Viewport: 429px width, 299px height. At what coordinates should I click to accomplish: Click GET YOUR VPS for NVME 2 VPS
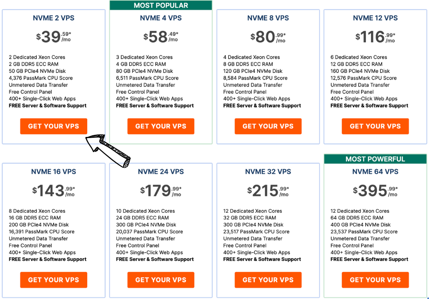(x=53, y=126)
